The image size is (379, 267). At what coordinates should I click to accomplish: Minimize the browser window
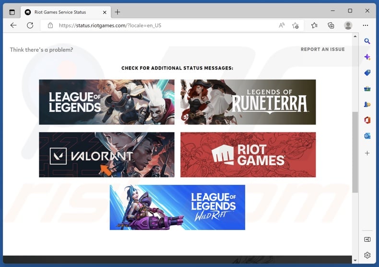333,11
